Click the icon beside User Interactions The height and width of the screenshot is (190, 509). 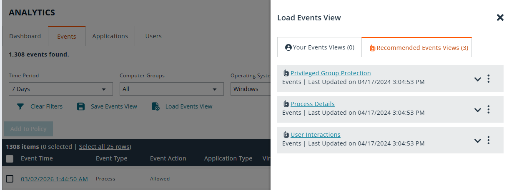[286, 135]
